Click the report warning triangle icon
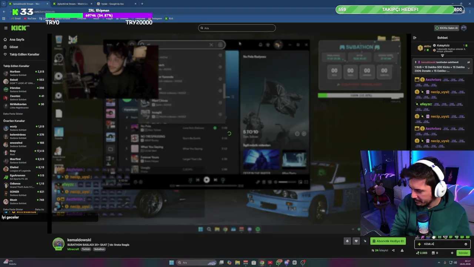 point(402,250)
